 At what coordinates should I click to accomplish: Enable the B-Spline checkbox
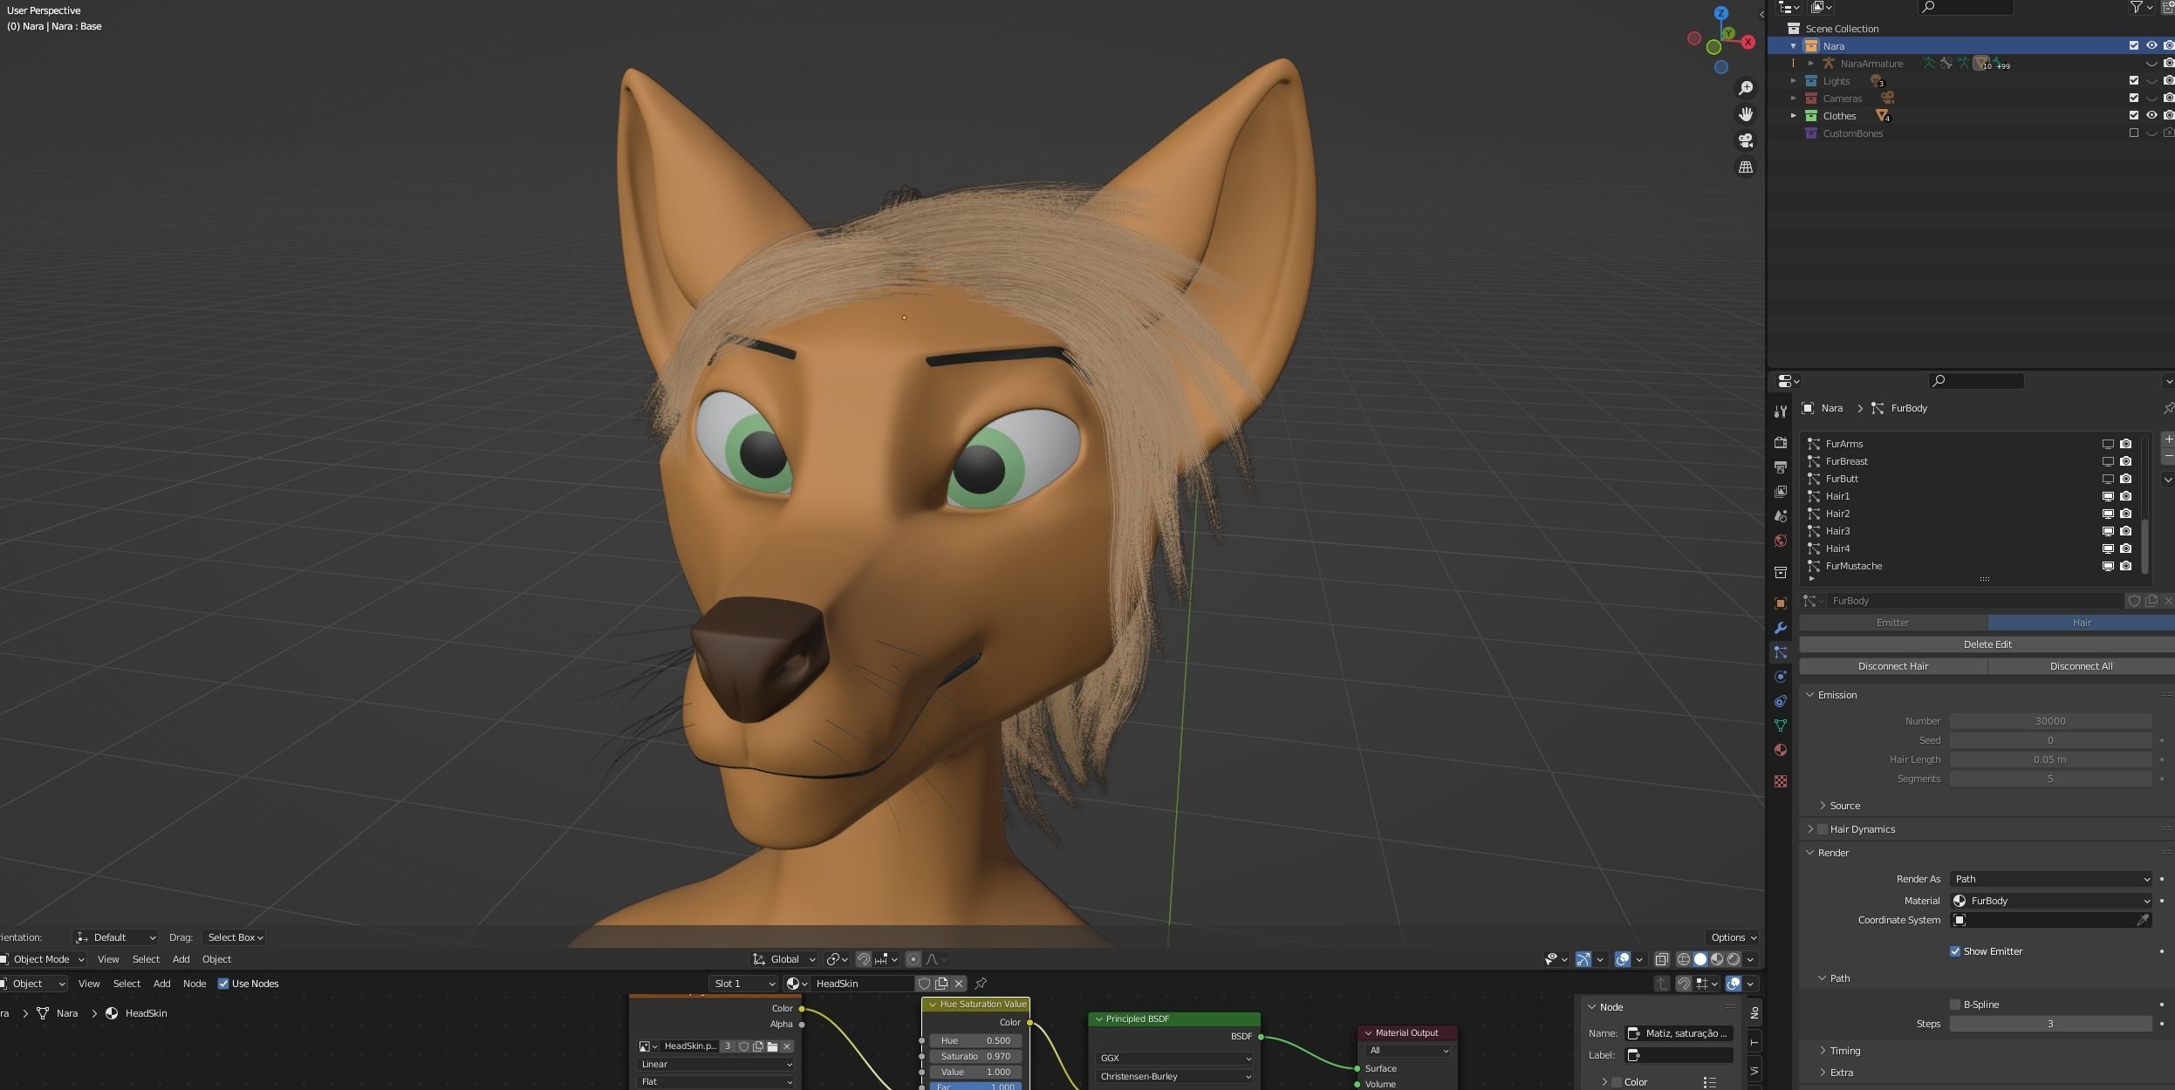(1955, 1005)
